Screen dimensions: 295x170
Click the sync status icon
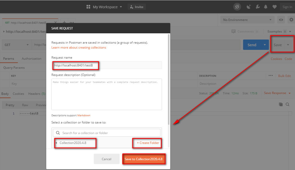(237, 7)
